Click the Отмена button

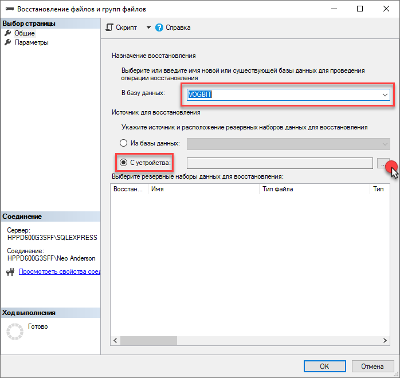point(372,367)
